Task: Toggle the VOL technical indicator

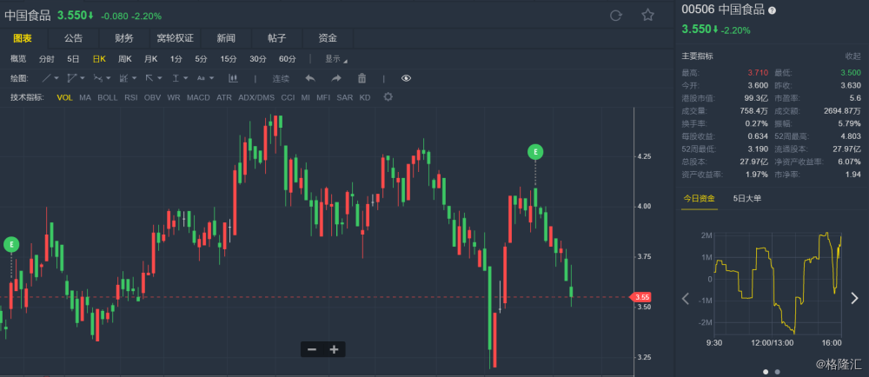Action: point(64,97)
